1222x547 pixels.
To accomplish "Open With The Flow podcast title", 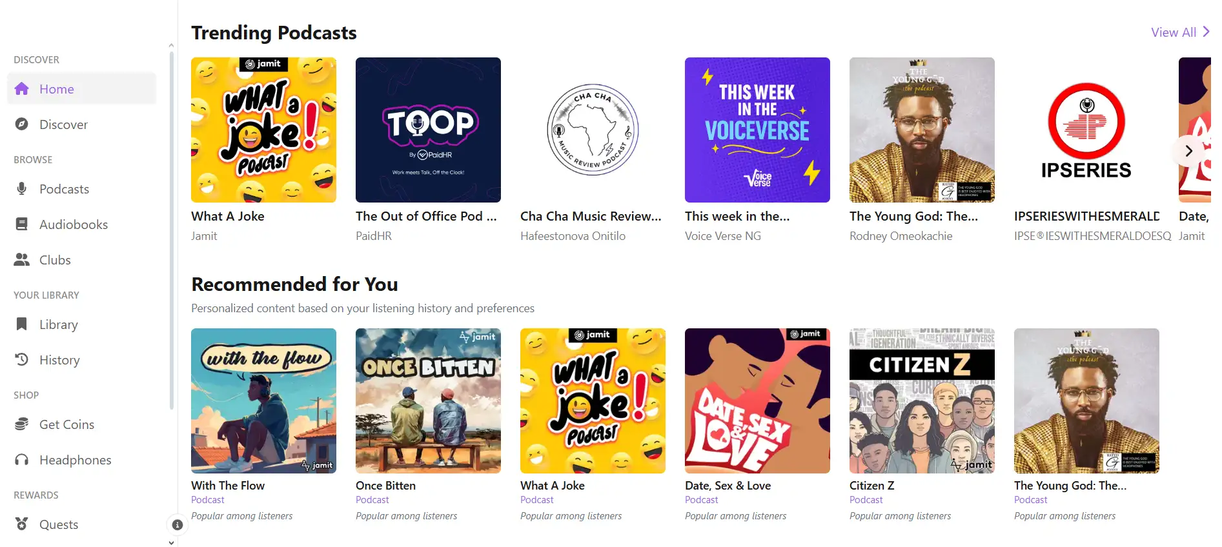I will [x=228, y=486].
